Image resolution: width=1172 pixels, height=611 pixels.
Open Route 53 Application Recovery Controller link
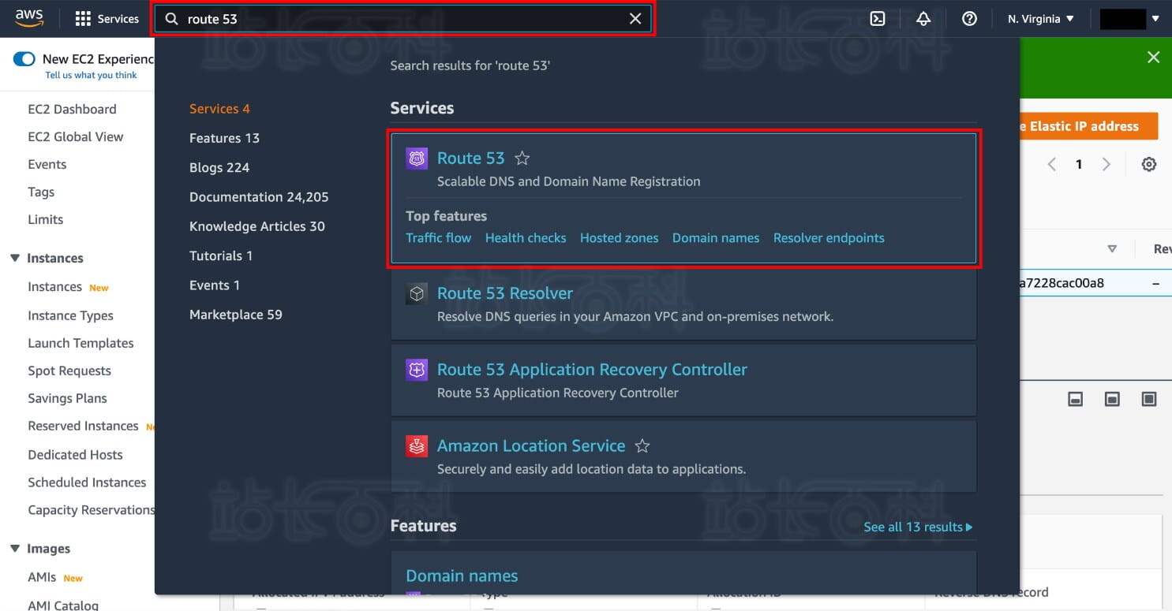coord(592,370)
